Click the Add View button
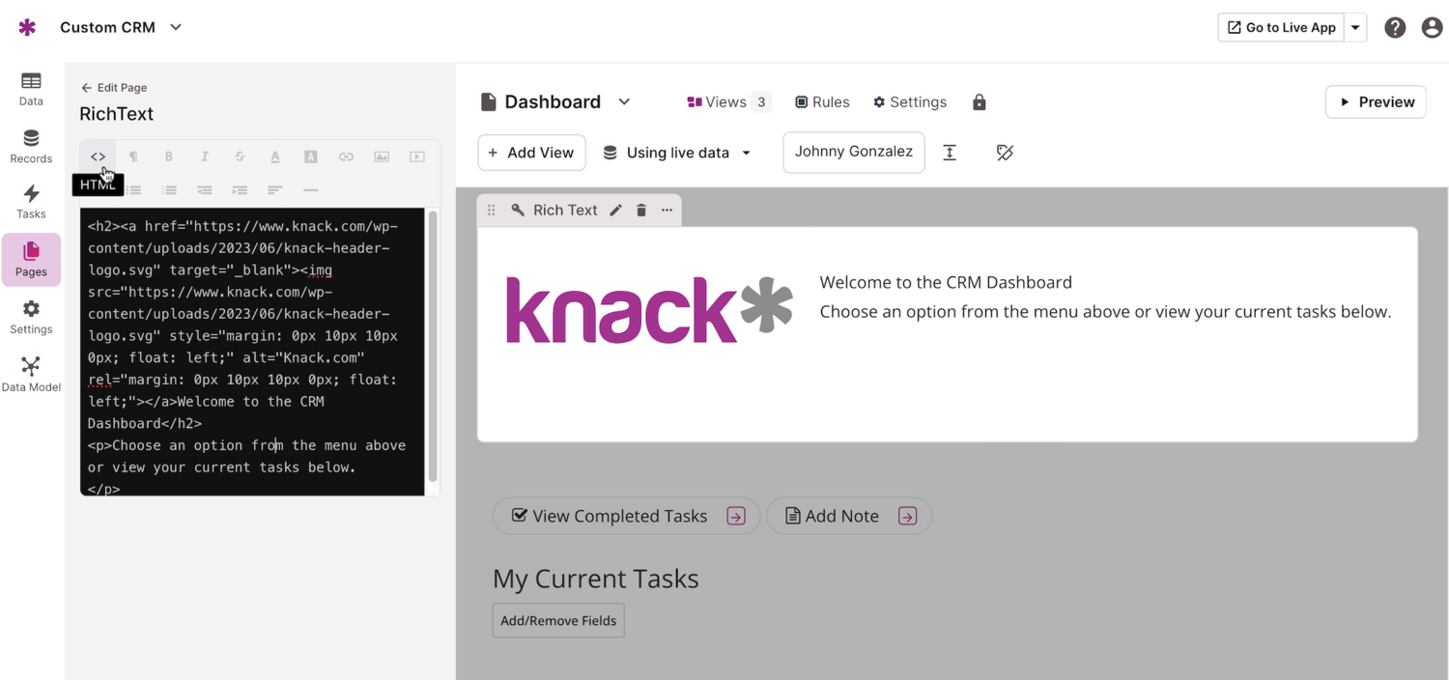1449x680 pixels. (531, 153)
